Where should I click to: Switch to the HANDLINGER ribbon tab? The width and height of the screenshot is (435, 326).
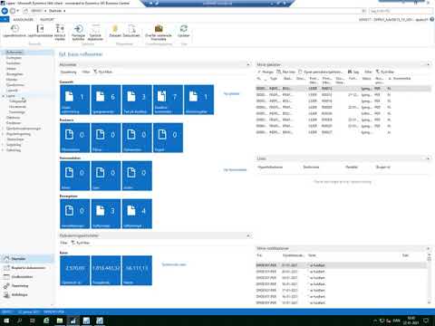click(24, 20)
